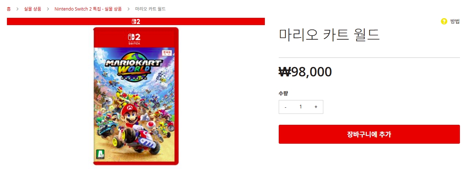
Task: Decrease quantity with the minus button
Action: tap(286, 107)
